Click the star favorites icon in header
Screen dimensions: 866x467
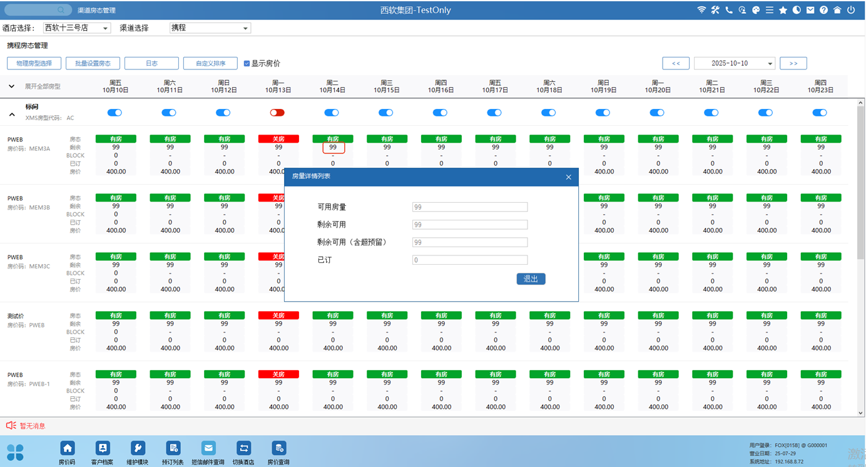(x=783, y=10)
